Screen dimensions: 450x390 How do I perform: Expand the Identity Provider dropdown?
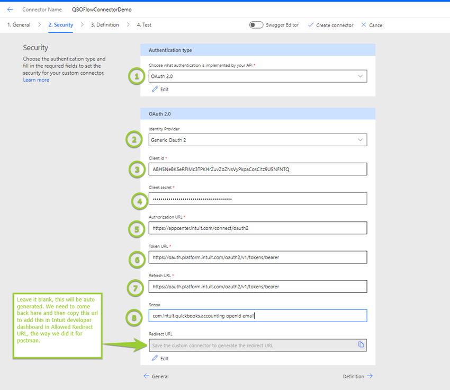(257, 140)
